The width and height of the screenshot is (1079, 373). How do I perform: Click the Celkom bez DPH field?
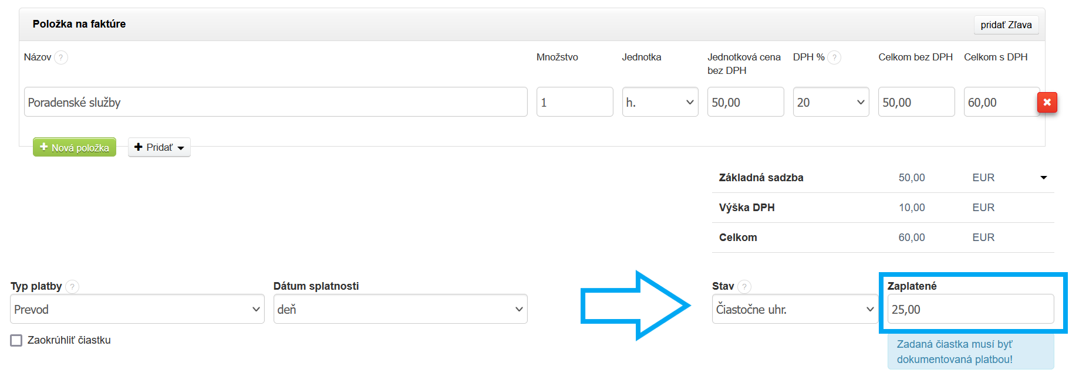tap(916, 102)
